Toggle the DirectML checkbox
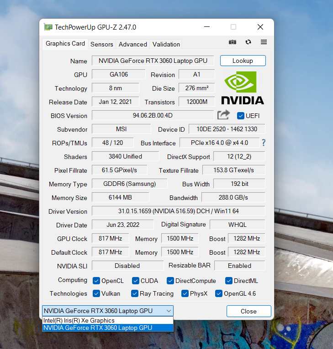Image resolution: width=333 pixels, height=349 pixels. (x=229, y=281)
